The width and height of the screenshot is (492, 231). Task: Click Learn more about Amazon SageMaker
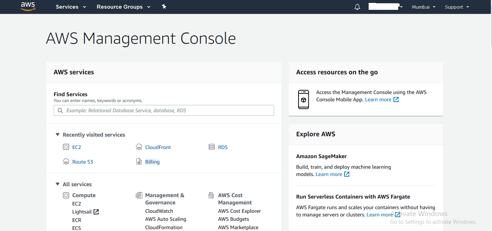point(330,174)
